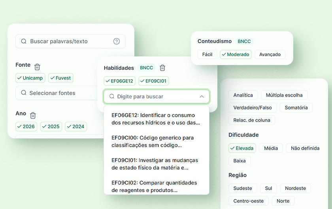Click the Habilidades heading
The width and height of the screenshot is (332, 209).
tap(119, 68)
